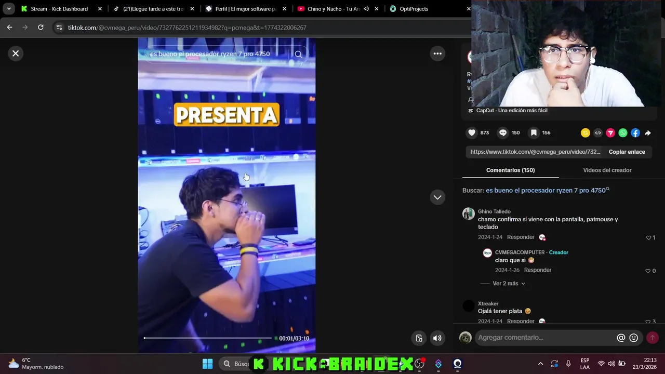Seek on the video progress bar
Screen dimensions: 665x374
click(x=208, y=338)
